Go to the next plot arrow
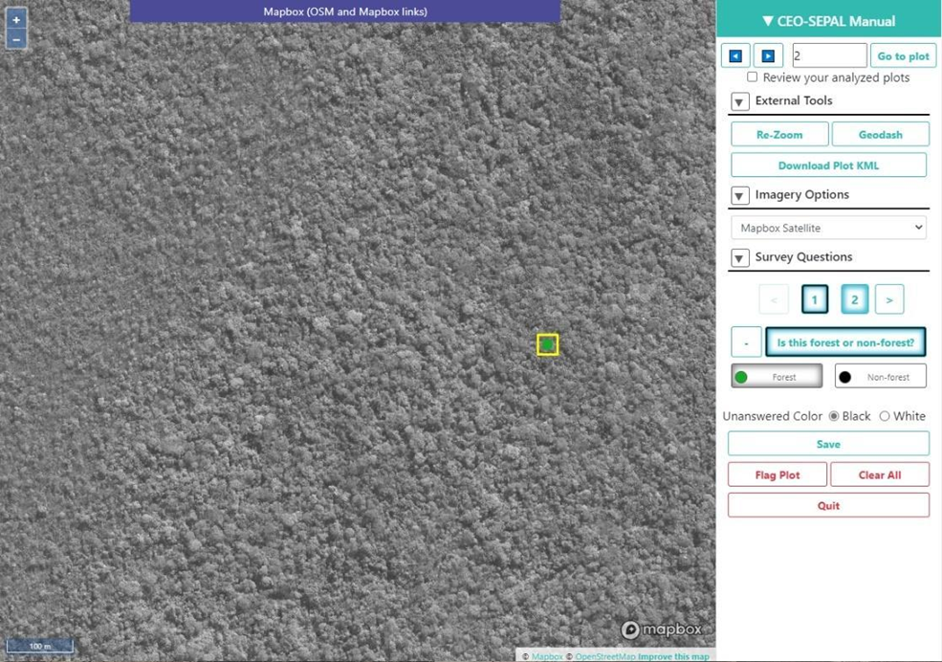Viewport: 942px width, 662px height. coord(767,56)
